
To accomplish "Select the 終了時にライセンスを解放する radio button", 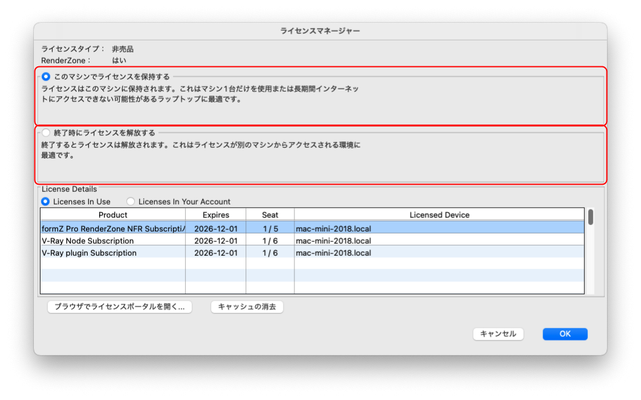I will (x=46, y=133).
